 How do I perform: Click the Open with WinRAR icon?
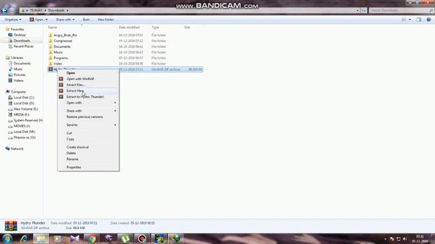61,79
